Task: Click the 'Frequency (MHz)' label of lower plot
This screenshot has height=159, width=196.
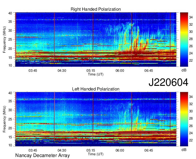Action: click(4, 119)
